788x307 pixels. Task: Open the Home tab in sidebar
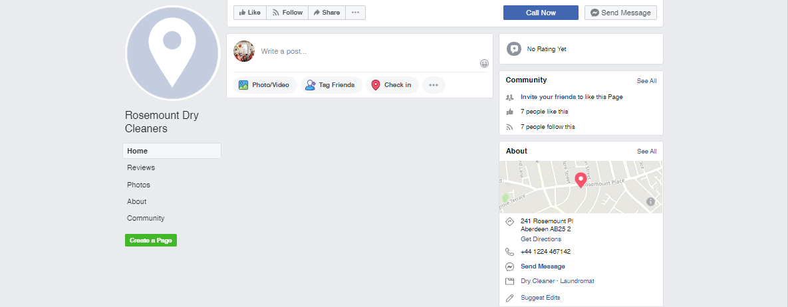172,151
